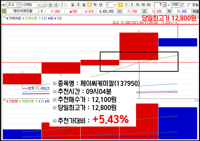Click the arrow icon left of 주식

4,5
